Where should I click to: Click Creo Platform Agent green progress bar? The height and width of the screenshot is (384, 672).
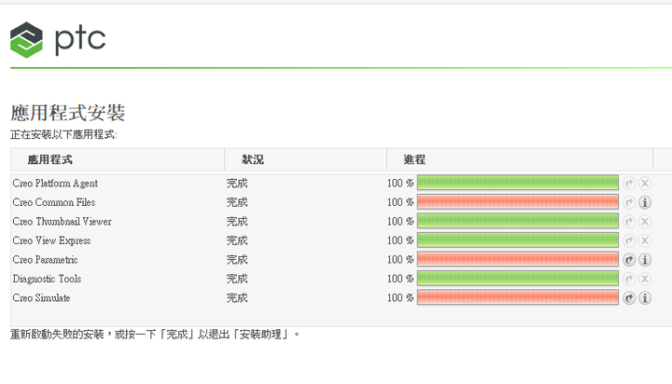(518, 183)
